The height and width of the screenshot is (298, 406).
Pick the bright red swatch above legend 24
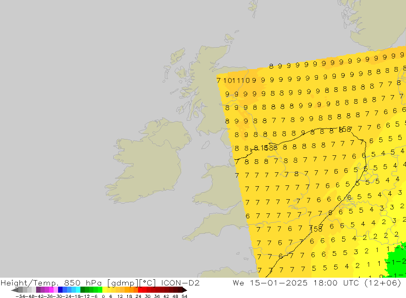pyautogui.click(x=140, y=290)
